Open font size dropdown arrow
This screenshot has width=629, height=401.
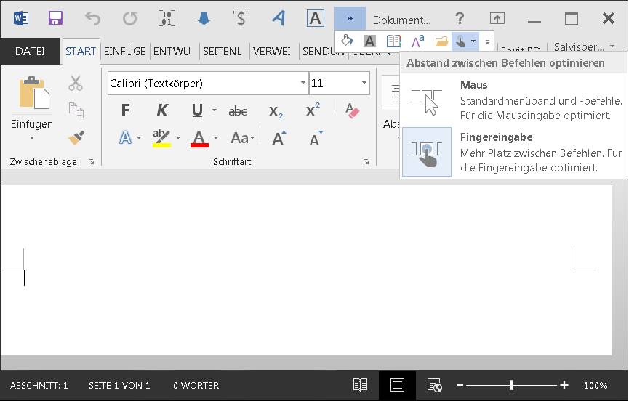click(364, 83)
